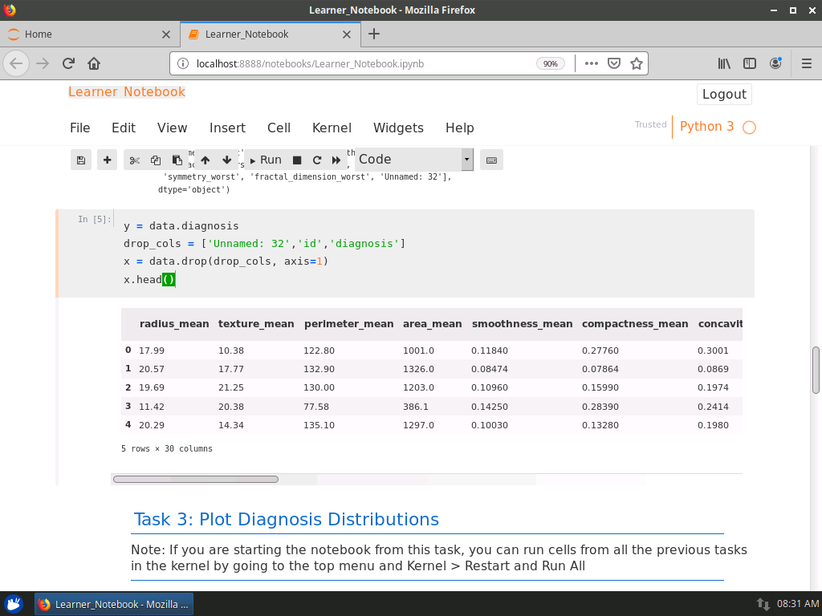Insert a cell below with the plus icon
Image resolution: width=822 pixels, height=616 pixels.
click(x=107, y=160)
